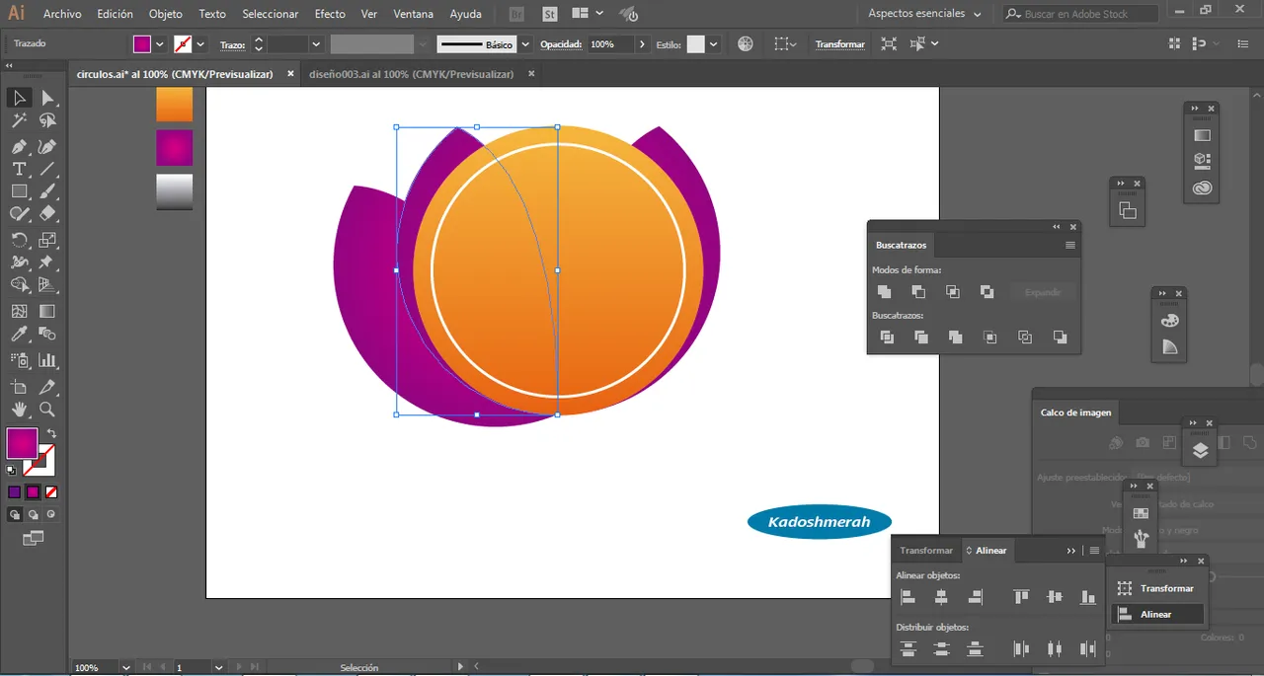Set paint mode to None (red slash)

click(51, 491)
